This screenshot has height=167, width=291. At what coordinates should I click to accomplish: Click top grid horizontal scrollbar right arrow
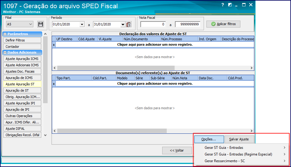click(x=252, y=68)
